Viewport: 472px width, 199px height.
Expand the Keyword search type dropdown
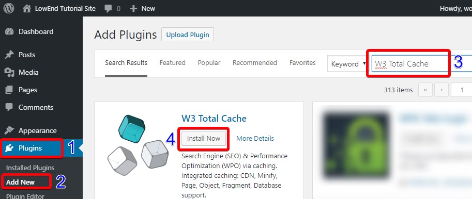[x=347, y=64]
